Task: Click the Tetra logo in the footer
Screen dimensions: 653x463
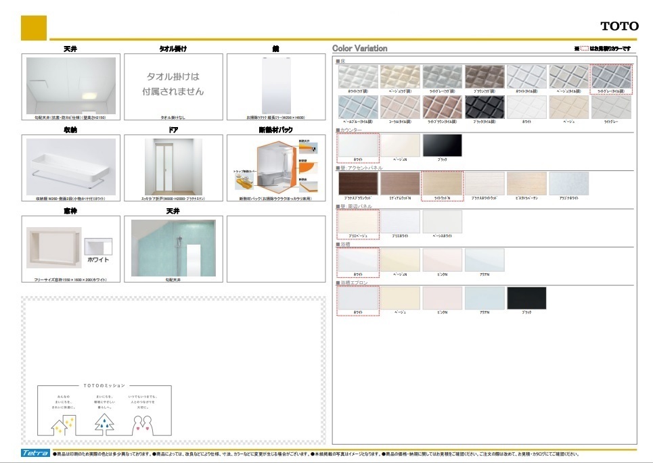Action: coord(35,454)
